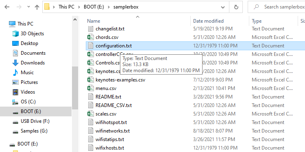Click the text icon of configuration.txt
Screen dimensions: 305x152
pyautogui.click(x=90, y=46)
